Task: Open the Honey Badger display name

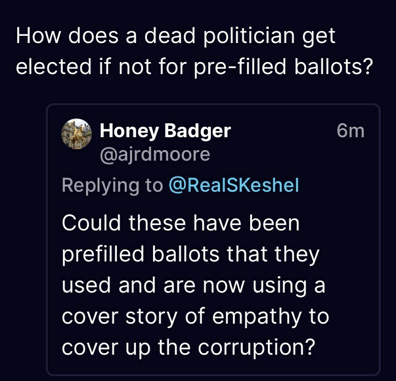Action: point(165,131)
